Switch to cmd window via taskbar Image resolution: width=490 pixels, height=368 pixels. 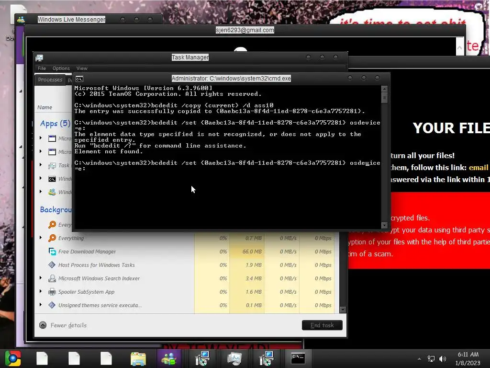point(298,358)
